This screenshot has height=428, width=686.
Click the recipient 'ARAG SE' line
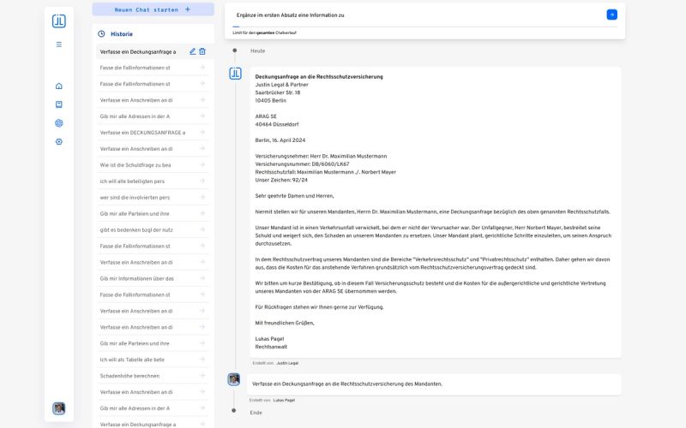266,116
